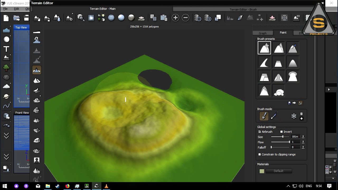The width and height of the screenshot is (338, 190).
Task: Click the trash icon in Brush mode
Action: pyautogui.click(x=302, y=114)
